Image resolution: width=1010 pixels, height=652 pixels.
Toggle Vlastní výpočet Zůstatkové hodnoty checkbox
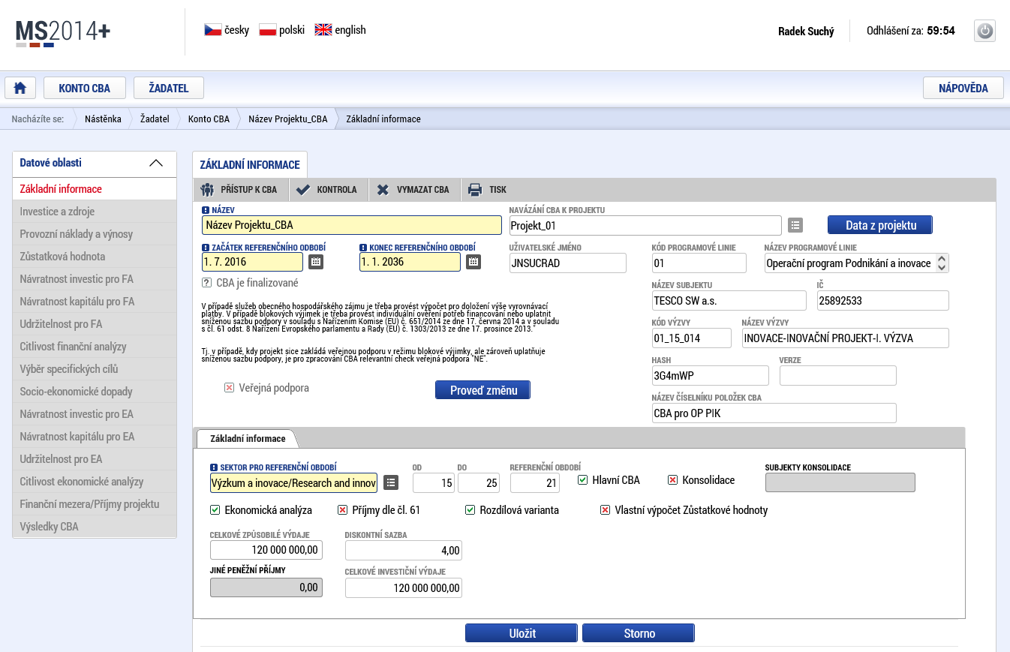click(606, 510)
